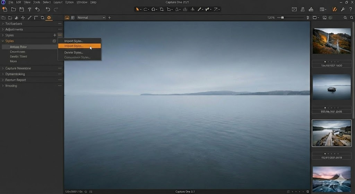Open the move arrows tool tab
Screen dimensions: 355x194
coord(23,17)
